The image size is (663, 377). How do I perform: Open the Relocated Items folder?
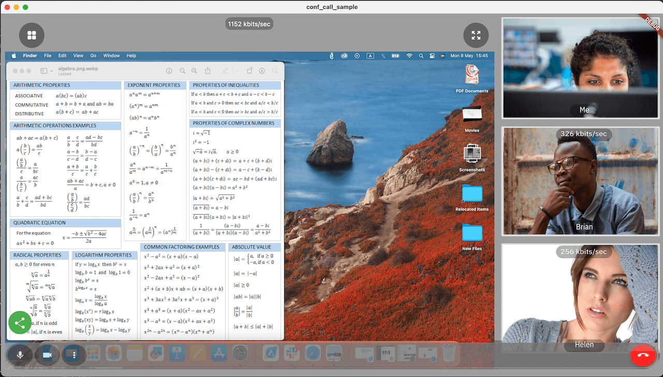pos(472,198)
